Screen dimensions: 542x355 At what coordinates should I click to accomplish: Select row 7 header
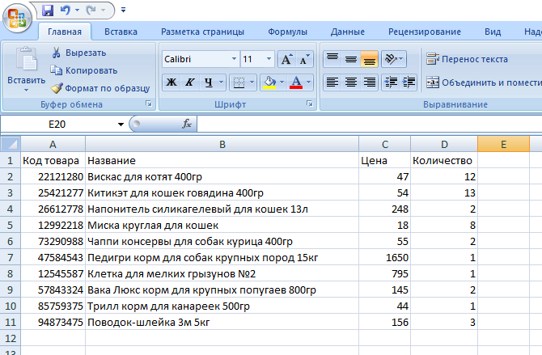click(x=10, y=257)
